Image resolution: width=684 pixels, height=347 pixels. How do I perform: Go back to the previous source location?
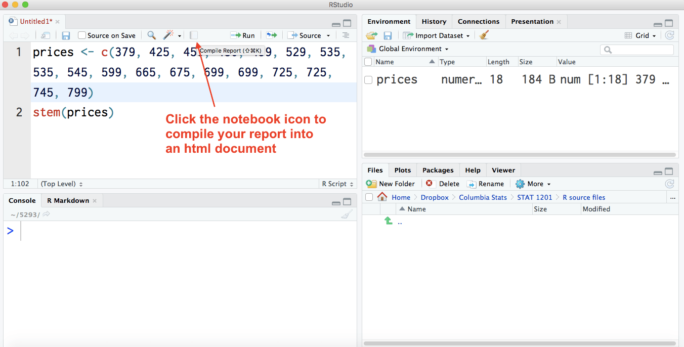pyautogui.click(x=14, y=35)
